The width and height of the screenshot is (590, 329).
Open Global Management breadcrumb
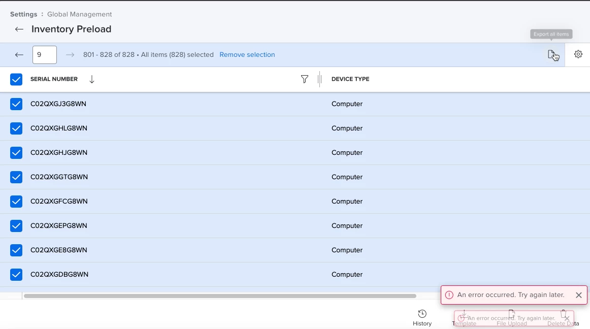79,14
